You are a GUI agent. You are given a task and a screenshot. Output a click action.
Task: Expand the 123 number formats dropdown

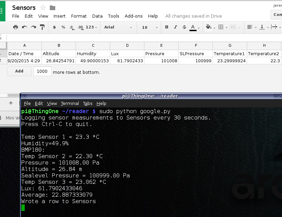click(x=91, y=27)
